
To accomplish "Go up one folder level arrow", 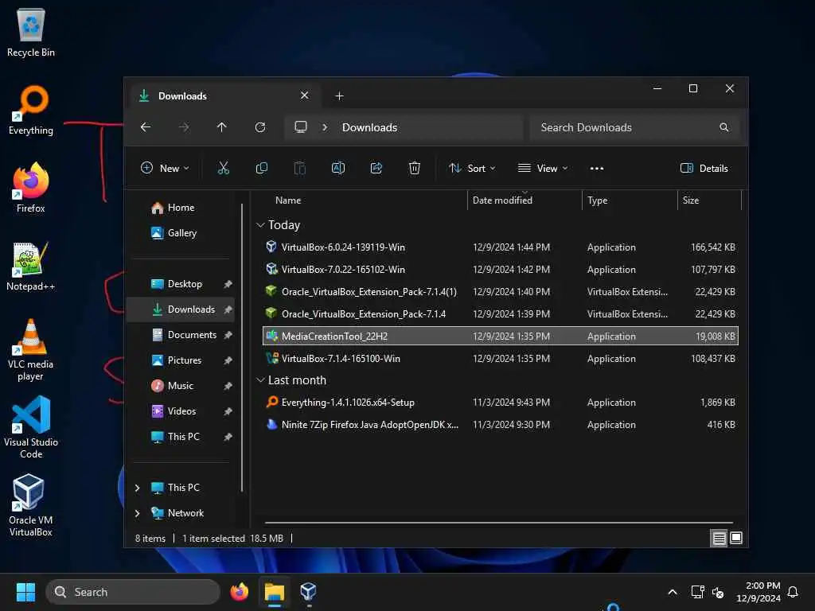I will click(222, 127).
